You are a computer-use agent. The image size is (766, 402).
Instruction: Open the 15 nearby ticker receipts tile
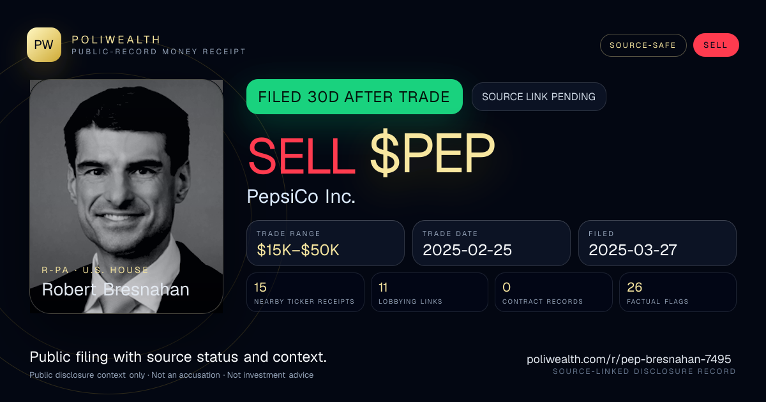pos(305,292)
